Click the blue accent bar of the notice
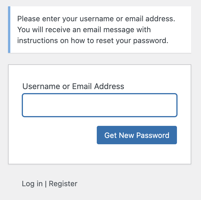The image size is (201, 200). point(9,30)
